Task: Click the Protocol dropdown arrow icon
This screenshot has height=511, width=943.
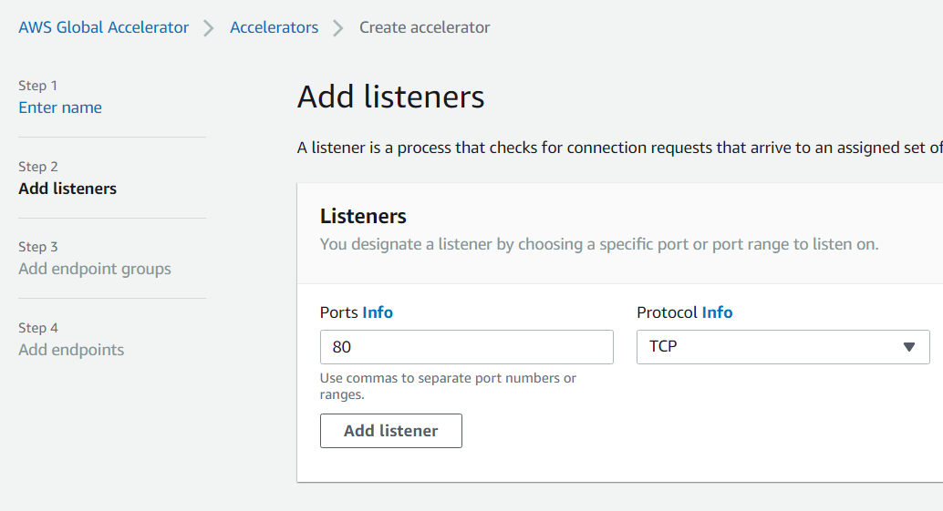Action: tap(908, 347)
